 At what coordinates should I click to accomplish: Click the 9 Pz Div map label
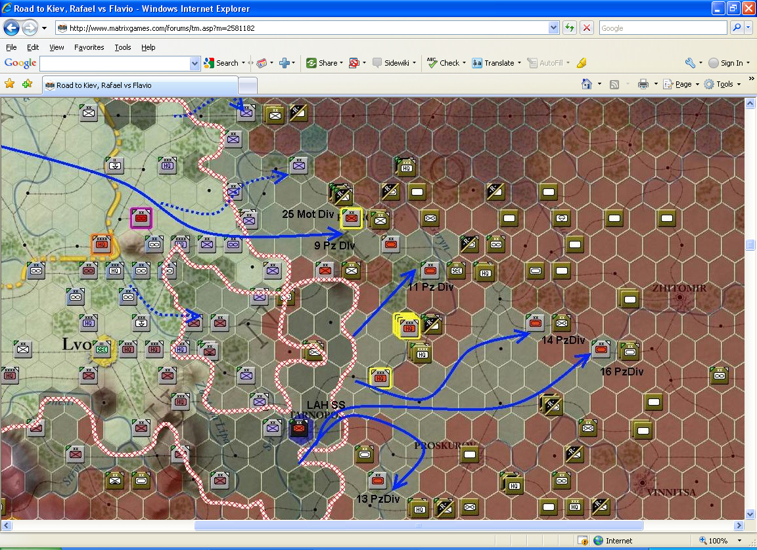pos(334,245)
